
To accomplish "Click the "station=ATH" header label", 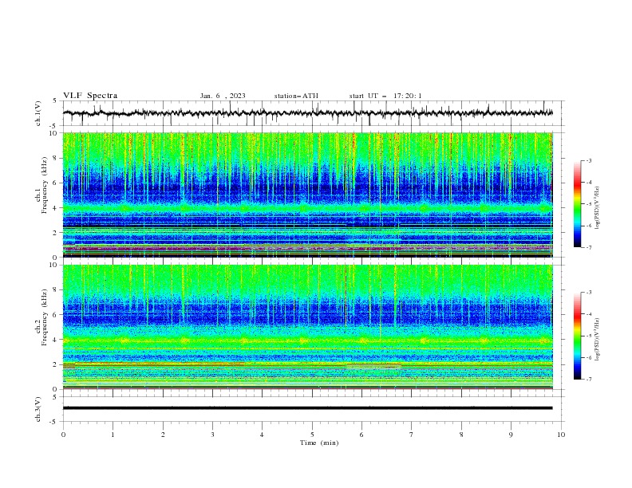I will (296, 96).
